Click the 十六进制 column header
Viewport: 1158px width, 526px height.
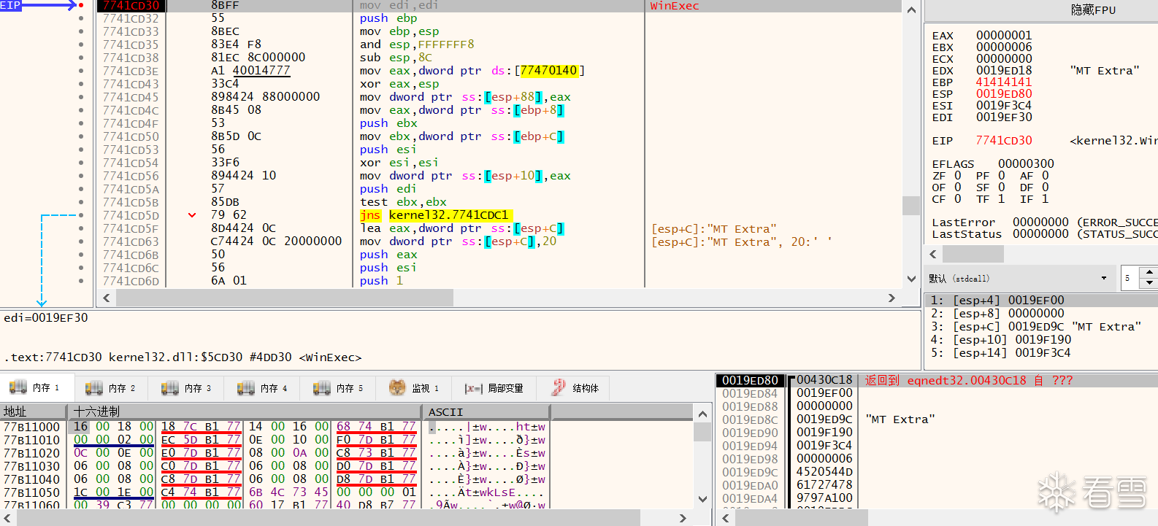96,412
